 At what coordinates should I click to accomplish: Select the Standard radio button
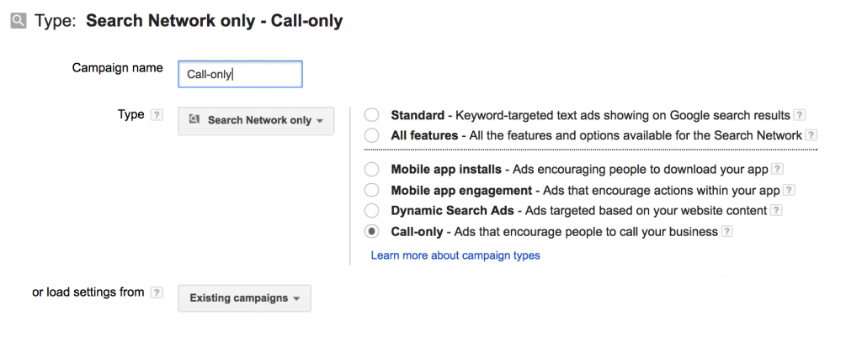click(x=371, y=115)
